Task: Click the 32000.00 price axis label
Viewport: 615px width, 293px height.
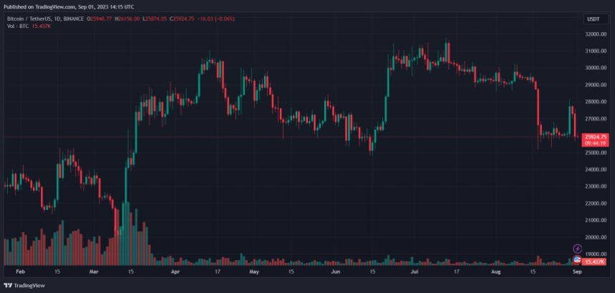Action: click(x=596, y=34)
